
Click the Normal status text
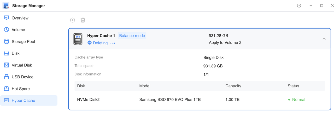coord(298,100)
